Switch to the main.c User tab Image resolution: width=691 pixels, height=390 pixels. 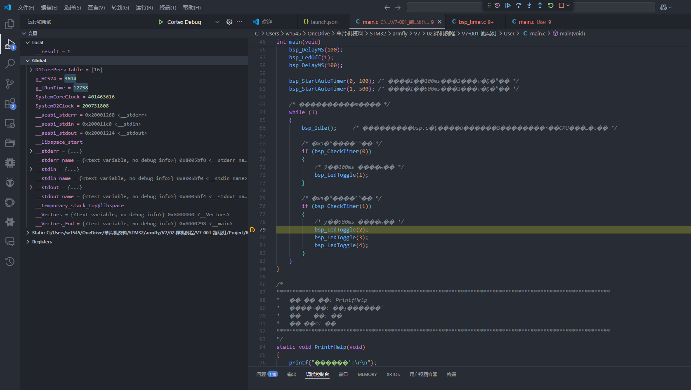point(534,22)
